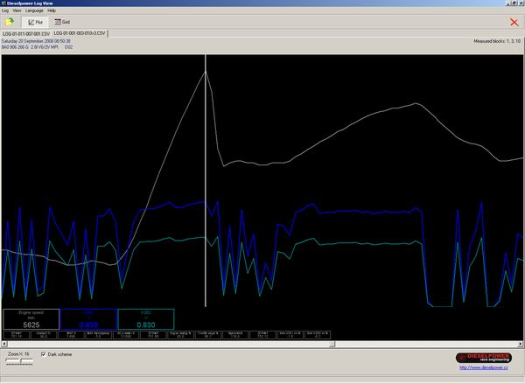Click the horizontal scrollbar under the plot
This screenshot has width=525, height=384.
(x=262, y=343)
